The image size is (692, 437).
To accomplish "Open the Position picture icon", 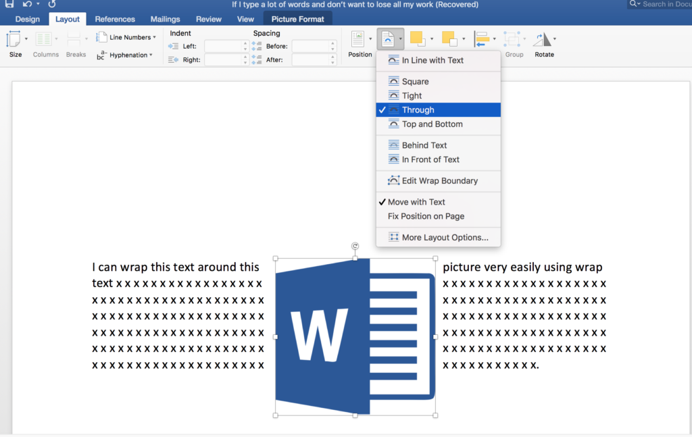I will (x=357, y=38).
